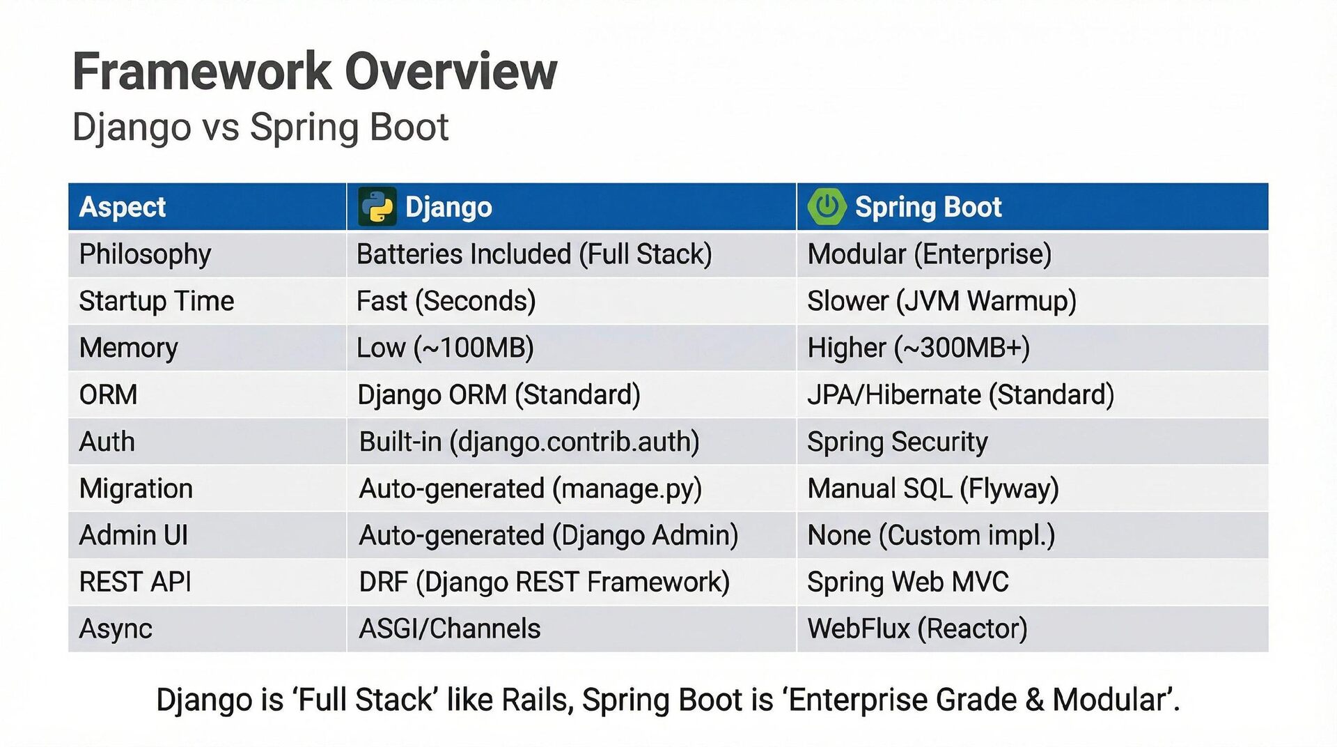This screenshot has height=747, width=1337.
Task: Select the Low (~100MB) memory cell
Action: (x=445, y=348)
